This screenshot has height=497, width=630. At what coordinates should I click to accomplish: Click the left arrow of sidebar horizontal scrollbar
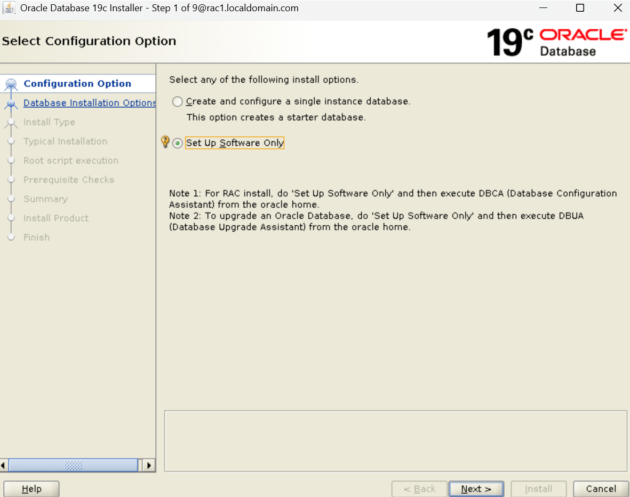[x=4, y=465]
